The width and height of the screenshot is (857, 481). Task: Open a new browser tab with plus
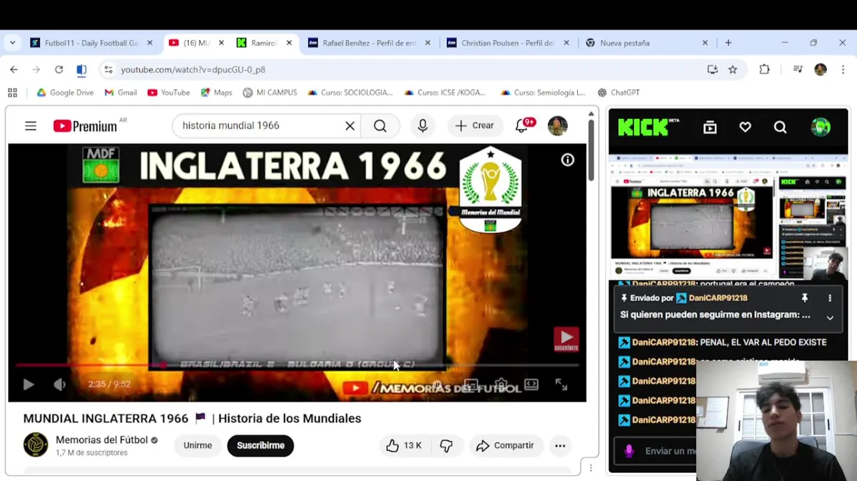click(728, 43)
